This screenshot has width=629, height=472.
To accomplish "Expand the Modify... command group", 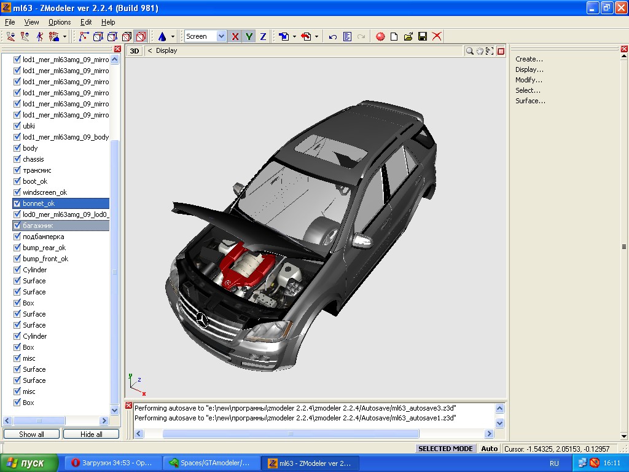I will [529, 80].
